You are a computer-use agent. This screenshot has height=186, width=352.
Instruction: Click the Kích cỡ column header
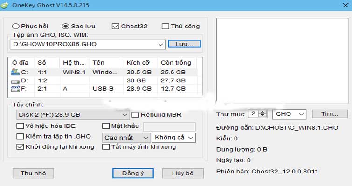pos(139,62)
